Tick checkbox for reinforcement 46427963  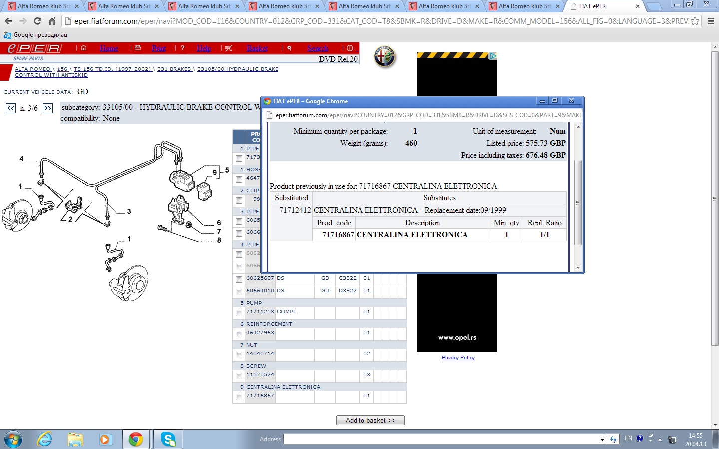(239, 334)
